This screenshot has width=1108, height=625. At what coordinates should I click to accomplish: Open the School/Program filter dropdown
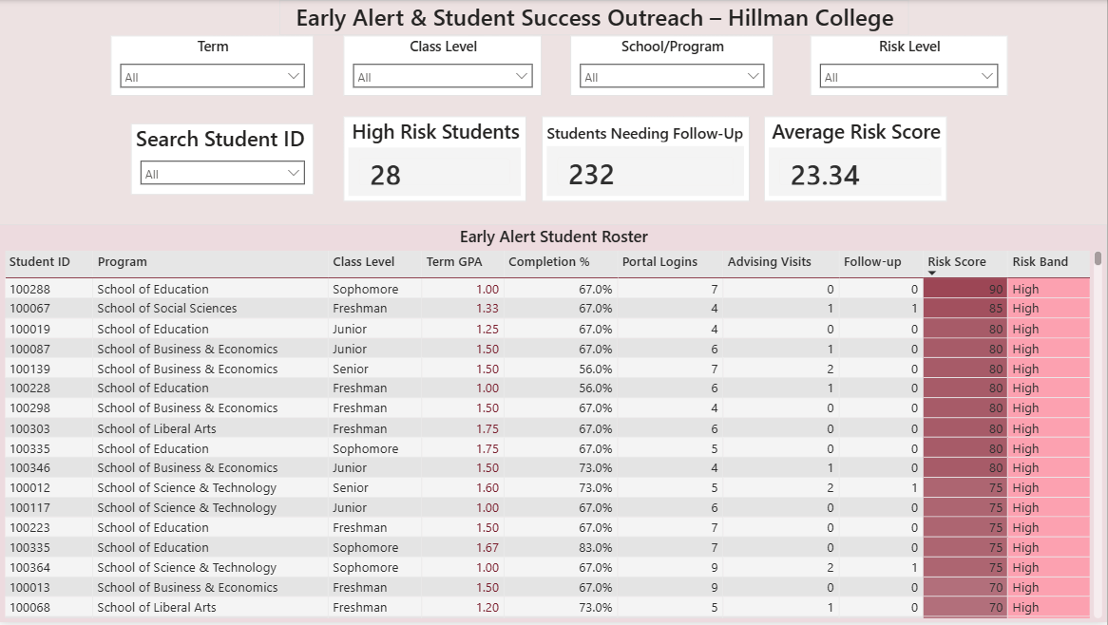[670, 75]
